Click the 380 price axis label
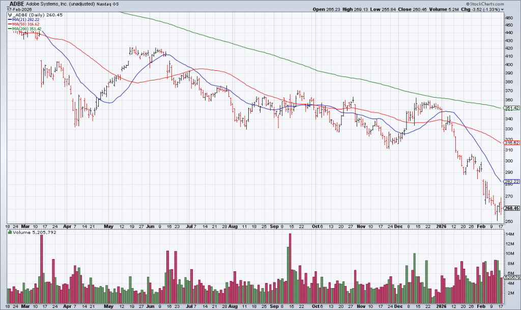 [509, 82]
